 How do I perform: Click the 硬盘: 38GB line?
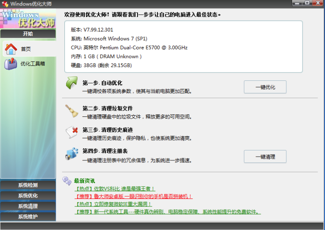pos(101,65)
